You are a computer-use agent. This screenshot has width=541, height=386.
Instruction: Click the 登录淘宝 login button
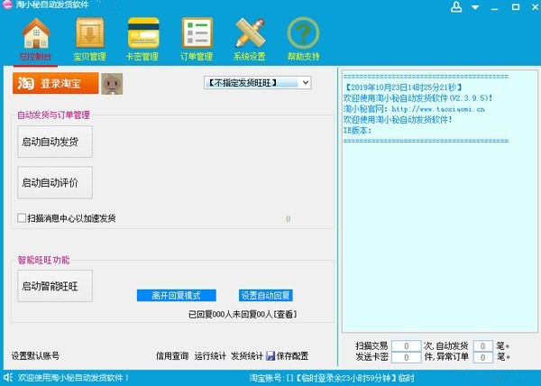56,83
